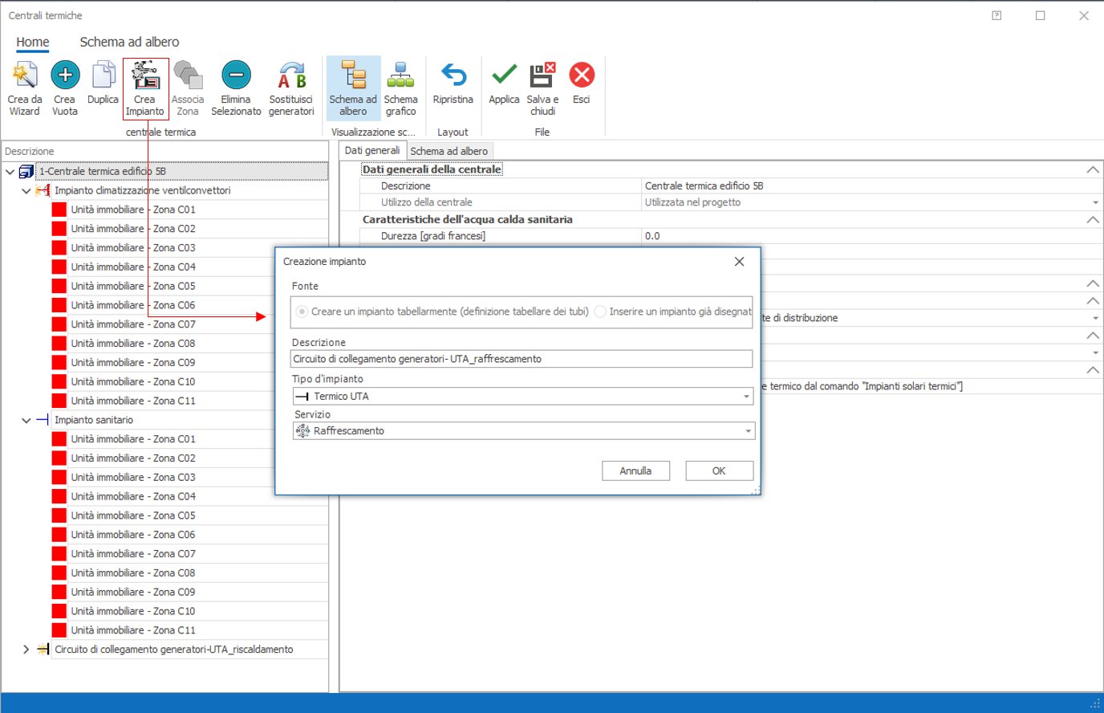Click the green Applica checkmark
The width and height of the screenshot is (1104, 713).
coord(504,75)
